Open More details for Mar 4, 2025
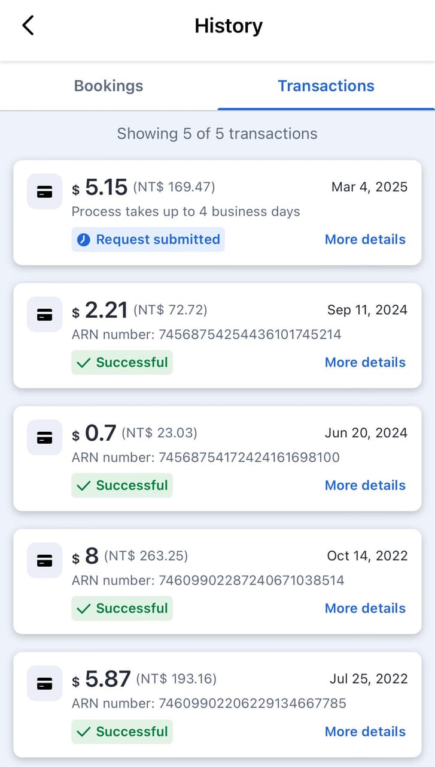This screenshot has width=435, height=767. [365, 239]
